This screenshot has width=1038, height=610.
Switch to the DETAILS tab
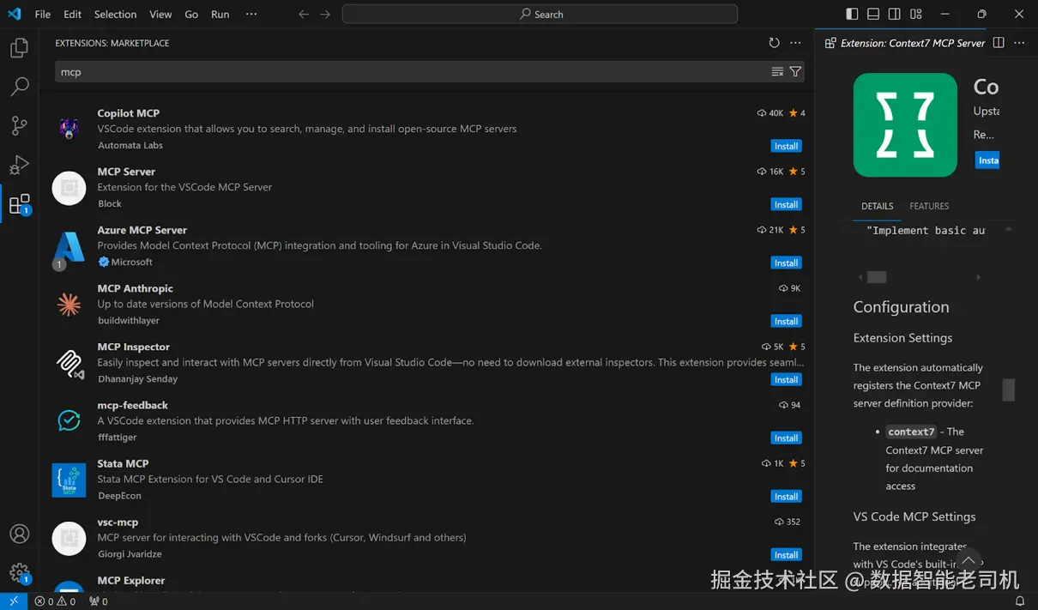point(877,206)
